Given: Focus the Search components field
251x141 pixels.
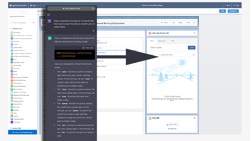Looking at the screenshot, I should tap(20, 23).
